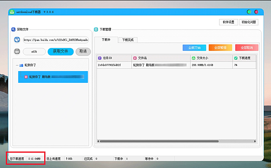Viewport: 271px width, 168px height.
Task: Click the green check icon in 下载进度 header
Action: coord(236,58)
